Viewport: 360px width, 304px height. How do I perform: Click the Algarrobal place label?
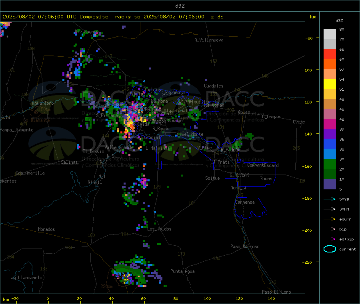pos(176,111)
